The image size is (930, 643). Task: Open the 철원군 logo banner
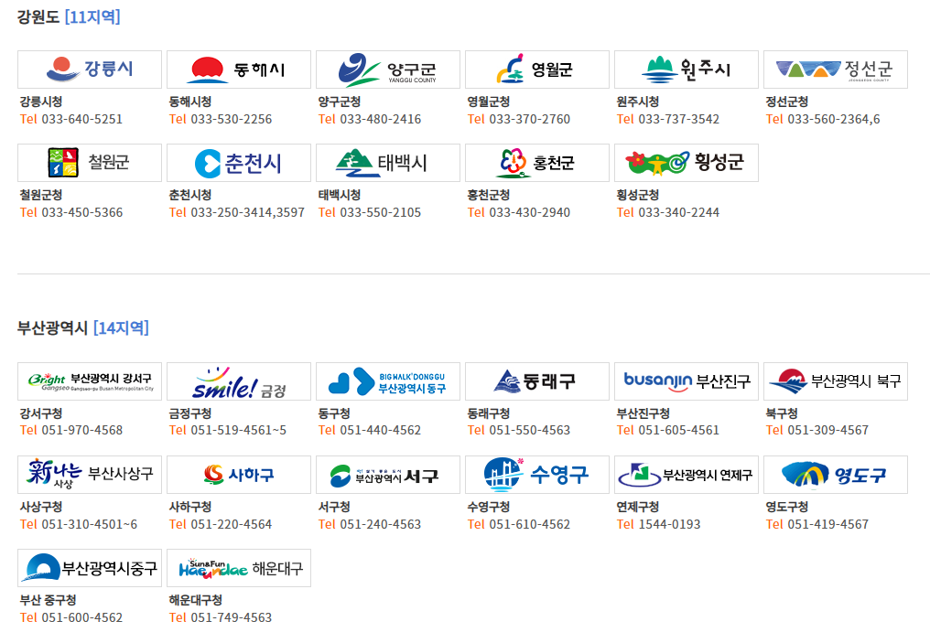point(90,163)
